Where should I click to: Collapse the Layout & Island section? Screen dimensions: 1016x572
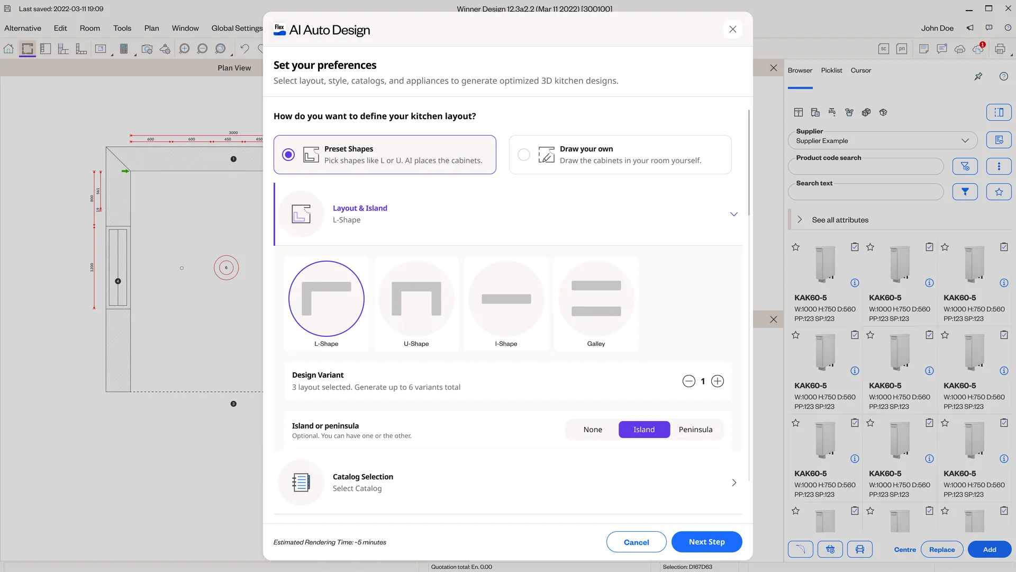(x=733, y=214)
